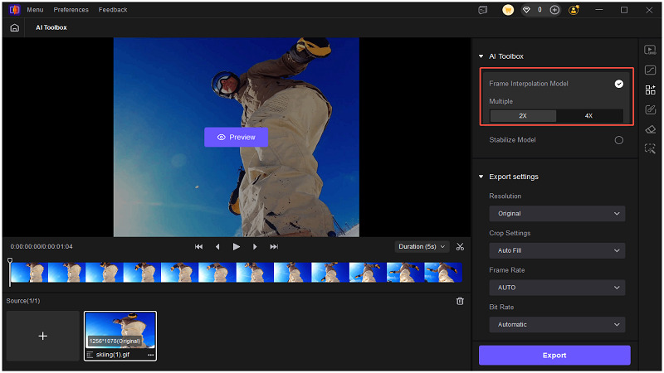Select the eraser tool in right sidebar
This screenshot has width=664, height=373.
[x=651, y=128]
